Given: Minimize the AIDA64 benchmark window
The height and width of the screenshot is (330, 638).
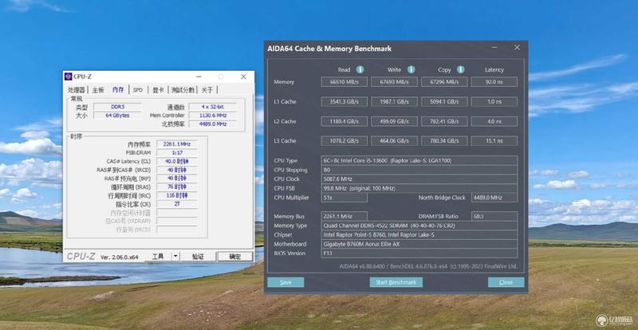Looking at the screenshot, I should [494, 48].
